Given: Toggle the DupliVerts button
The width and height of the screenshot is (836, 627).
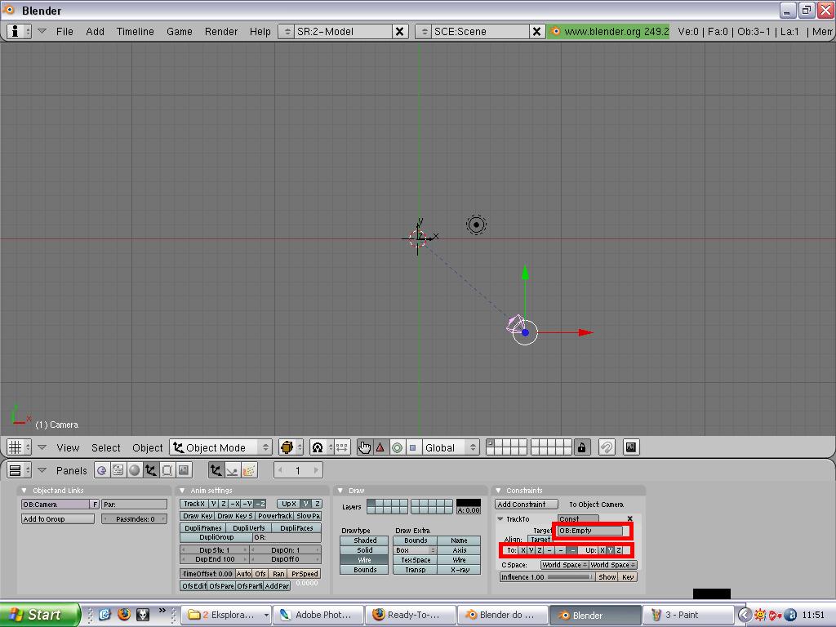Looking at the screenshot, I should point(249,528).
